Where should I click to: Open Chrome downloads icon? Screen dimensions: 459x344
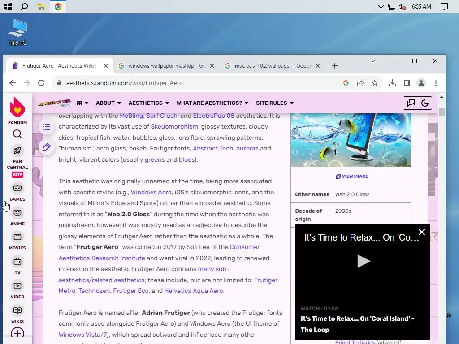pyautogui.click(x=393, y=83)
